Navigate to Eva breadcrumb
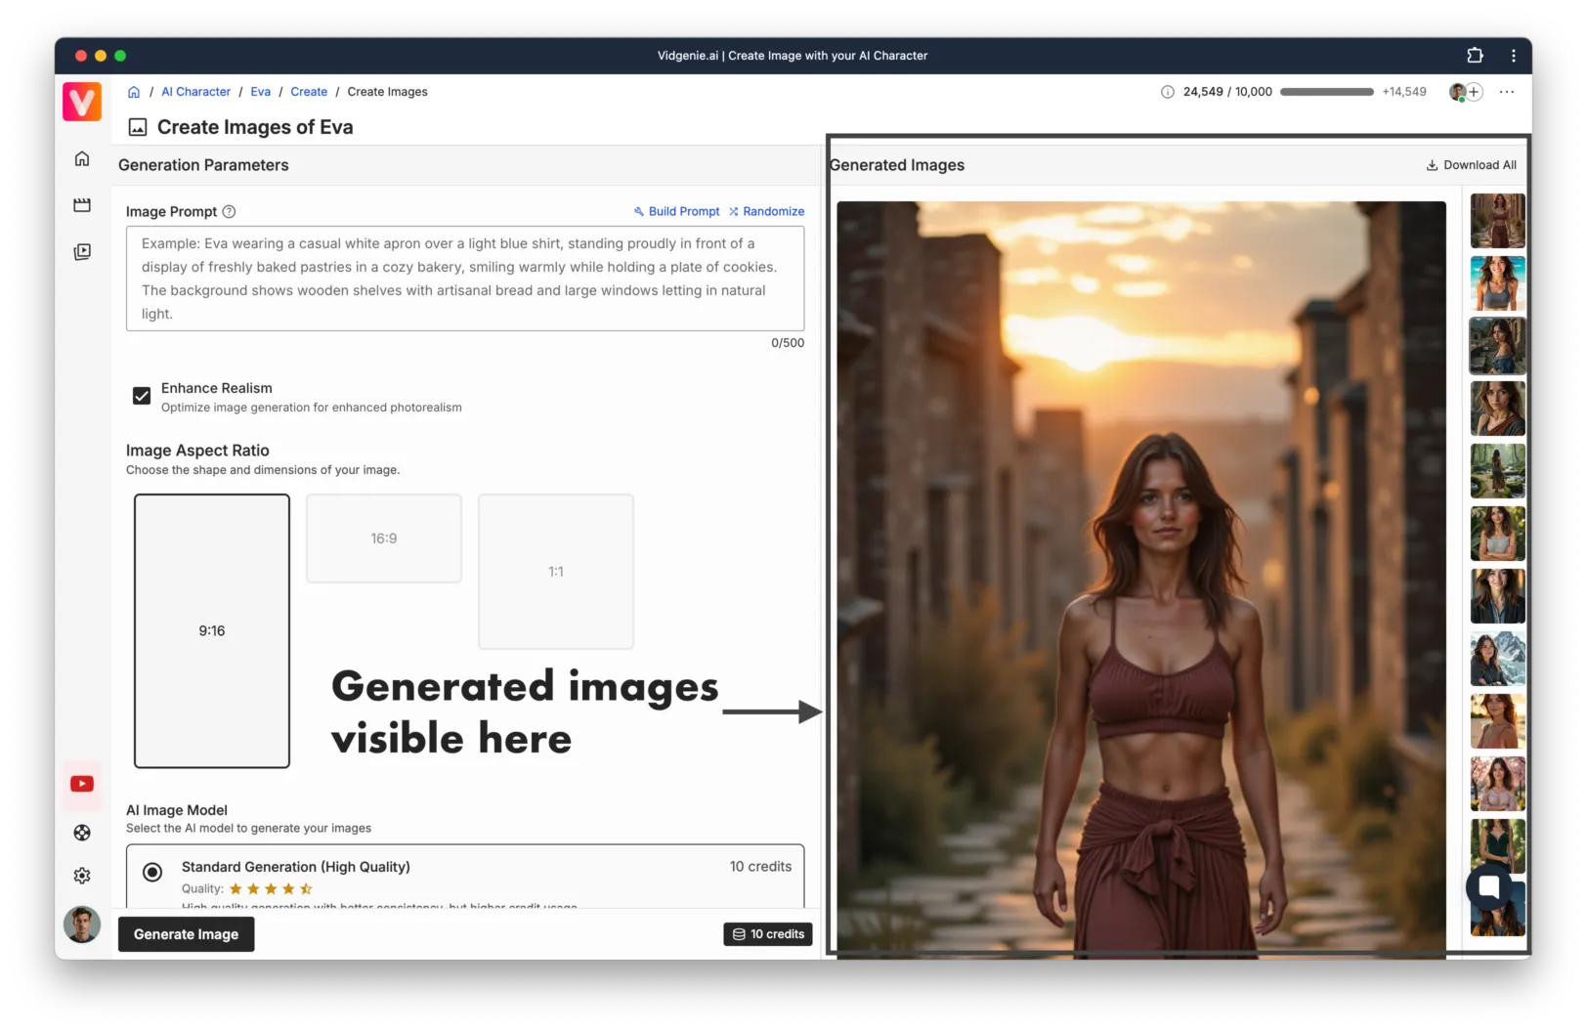This screenshot has height=1032, width=1587. (261, 92)
